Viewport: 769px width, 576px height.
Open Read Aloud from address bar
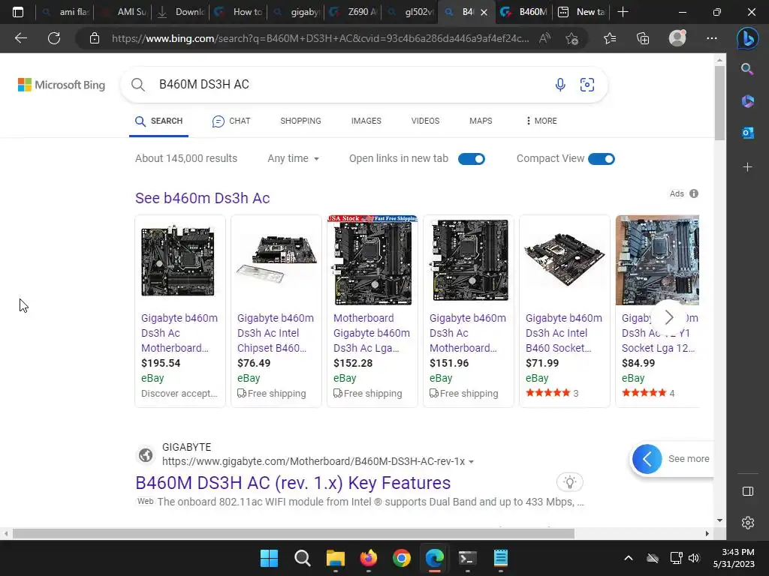click(x=544, y=38)
